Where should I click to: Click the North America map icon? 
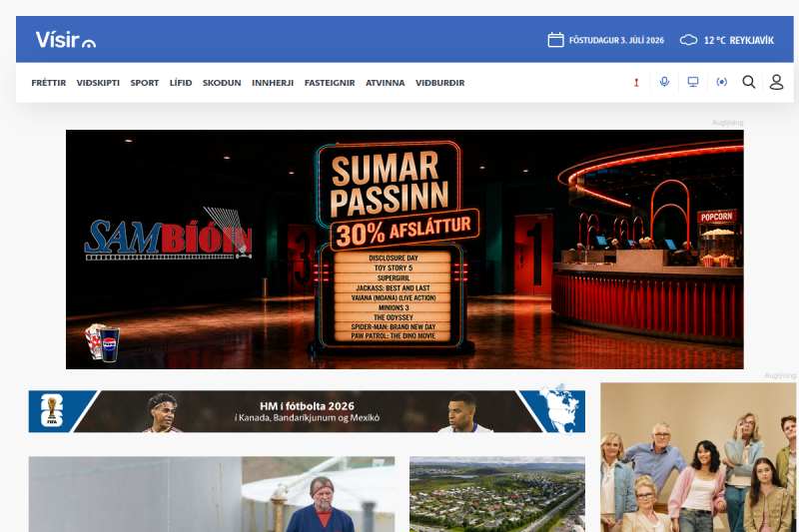[559, 409]
